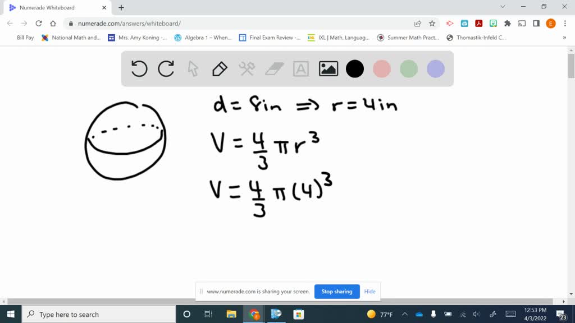The width and height of the screenshot is (575, 323).
Task: Pick the red color swatch
Action: (382, 68)
